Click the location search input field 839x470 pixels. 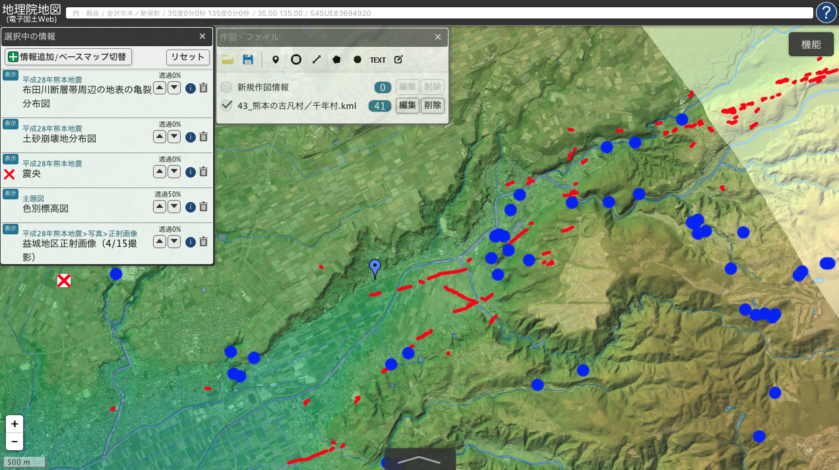pos(439,13)
